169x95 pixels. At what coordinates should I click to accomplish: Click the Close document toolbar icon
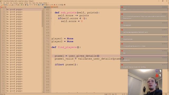pyautogui.click(x=9, y=5)
